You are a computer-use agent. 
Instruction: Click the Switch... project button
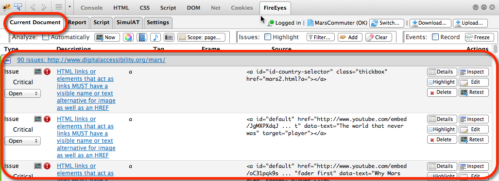387,23
